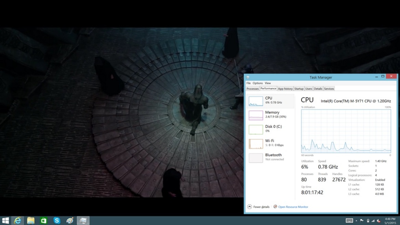
Task: Click the Wi-Fi S: 0 R: 0 Kbps text
Action: tap(274, 145)
